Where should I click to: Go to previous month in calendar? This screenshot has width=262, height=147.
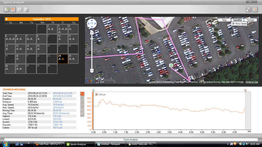tap(6, 19)
